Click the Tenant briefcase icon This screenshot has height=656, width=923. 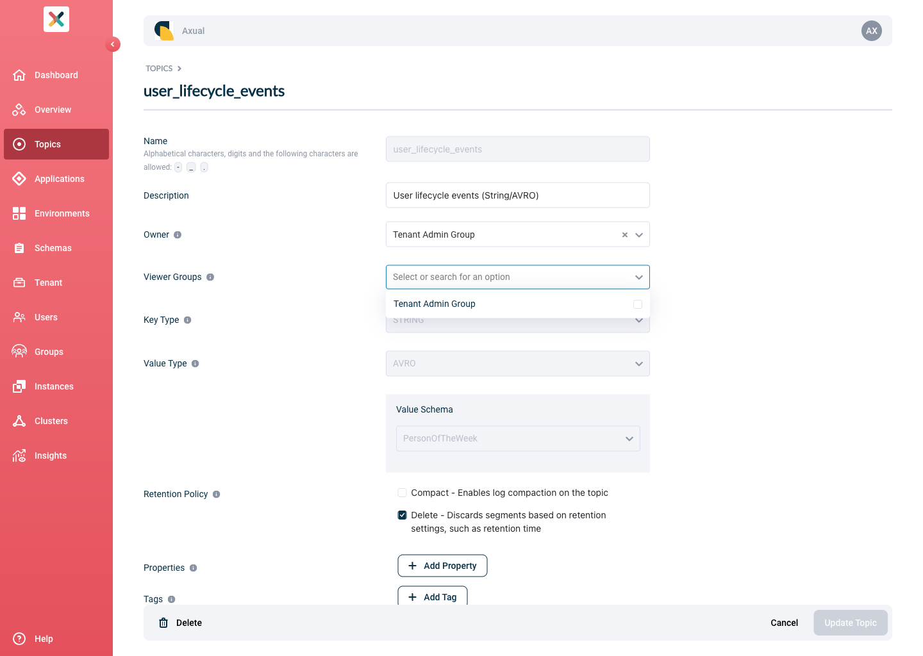pyautogui.click(x=19, y=283)
